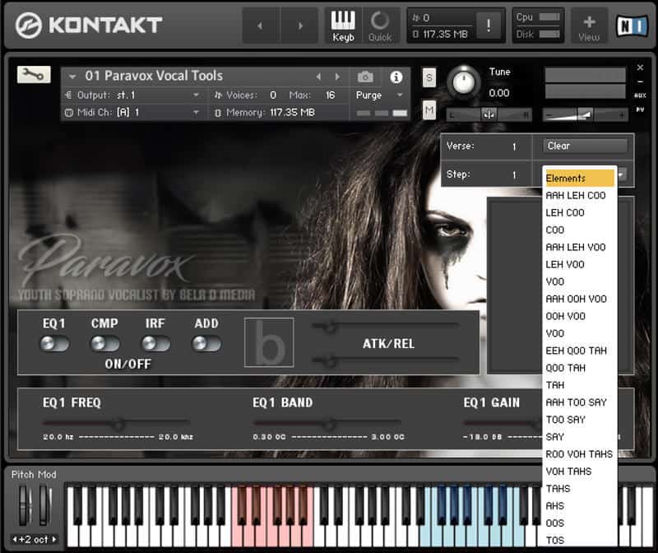Open the Output st. 1 dropdown
The height and width of the screenshot is (553, 658).
click(134, 95)
